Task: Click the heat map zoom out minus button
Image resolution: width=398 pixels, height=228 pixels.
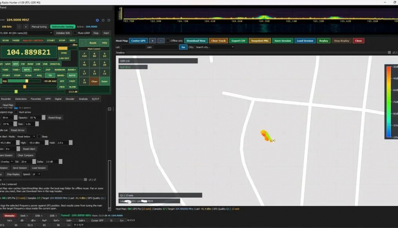Action: [161, 41]
